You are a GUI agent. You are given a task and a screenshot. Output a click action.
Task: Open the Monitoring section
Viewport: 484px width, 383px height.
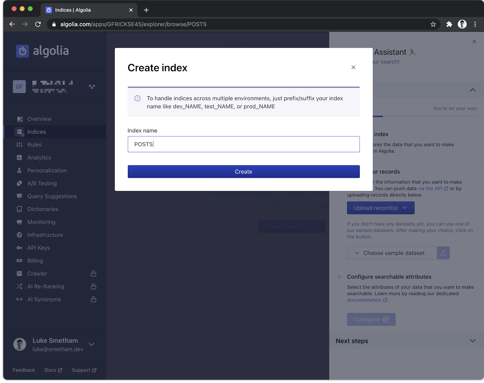point(41,222)
